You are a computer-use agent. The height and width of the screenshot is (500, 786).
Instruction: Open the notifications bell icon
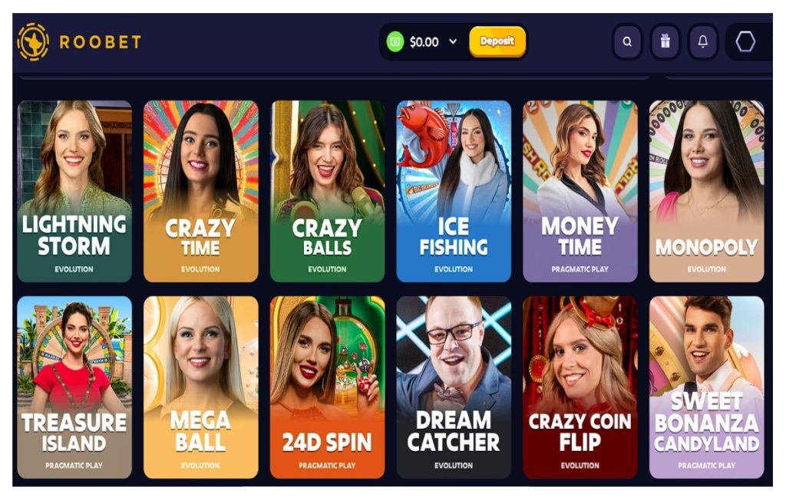click(703, 41)
